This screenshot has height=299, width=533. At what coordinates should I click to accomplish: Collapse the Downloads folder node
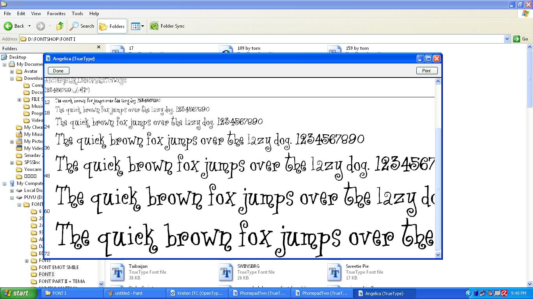pos(12,78)
